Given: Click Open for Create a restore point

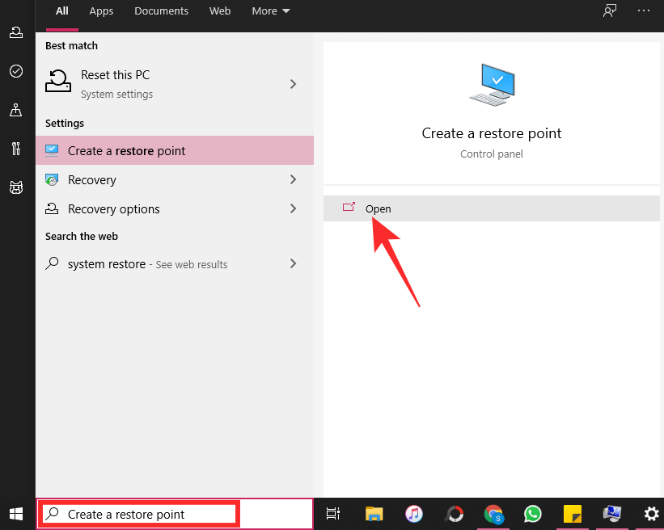Looking at the screenshot, I should [x=378, y=208].
